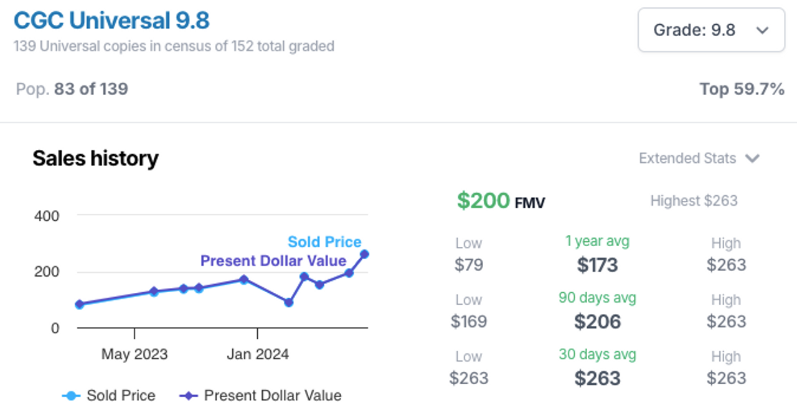797x419 pixels.
Task: Click the Highest $263 label
Action: click(694, 201)
